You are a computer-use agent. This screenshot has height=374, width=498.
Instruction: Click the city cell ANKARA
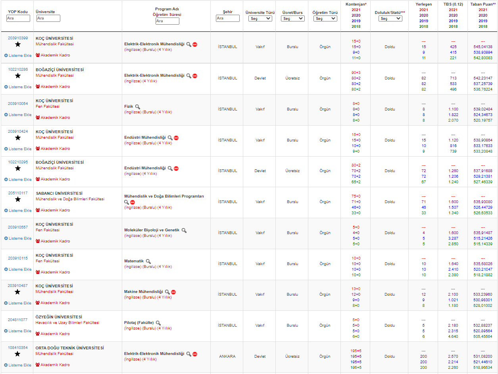point(227,357)
